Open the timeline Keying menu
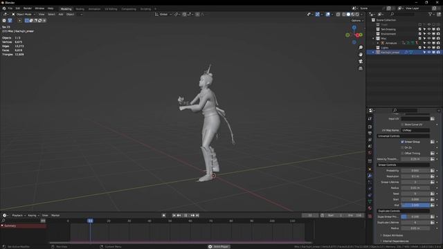The image size is (443, 249). (33, 215)
